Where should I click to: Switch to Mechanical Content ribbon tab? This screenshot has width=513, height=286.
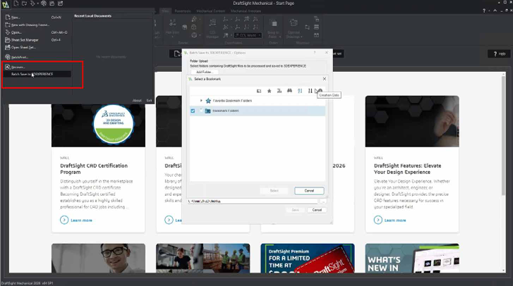[210, 11]
